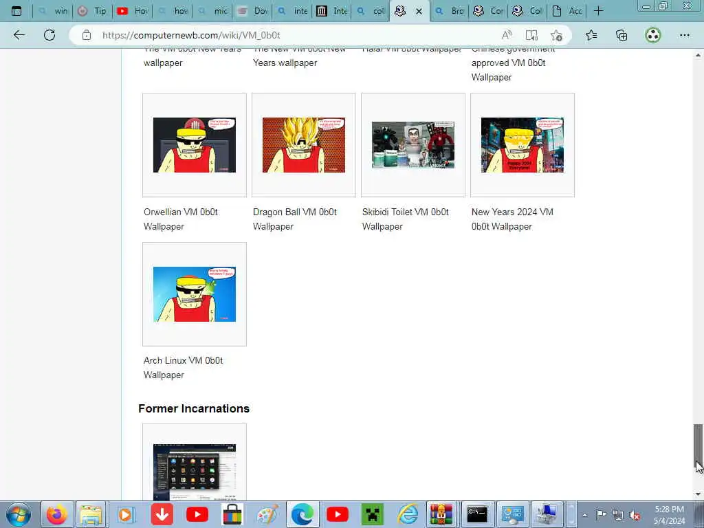Click the page's vertical scrollbar thumb
Image resolution: width=704 pixels, height=528 pixels.
click(x=698, y=446)
